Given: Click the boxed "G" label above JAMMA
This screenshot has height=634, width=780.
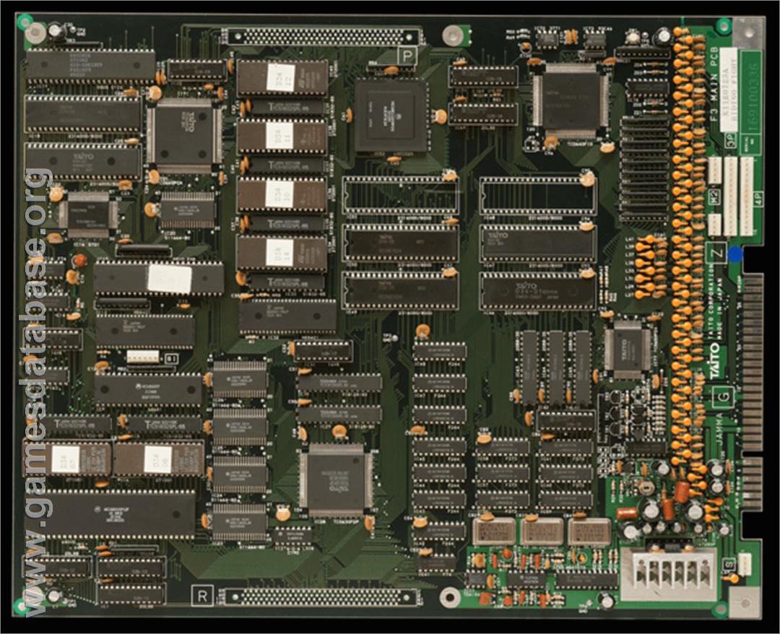Looking at the screenshot, I should click(x=724, y=396).
